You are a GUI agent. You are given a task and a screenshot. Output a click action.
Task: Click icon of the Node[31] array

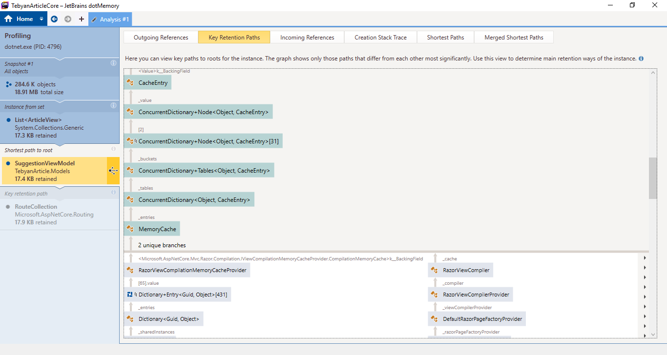tap(130, 141)
